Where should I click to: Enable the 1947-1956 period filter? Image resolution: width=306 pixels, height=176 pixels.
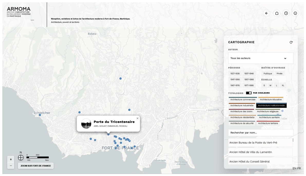click(235, 79)
